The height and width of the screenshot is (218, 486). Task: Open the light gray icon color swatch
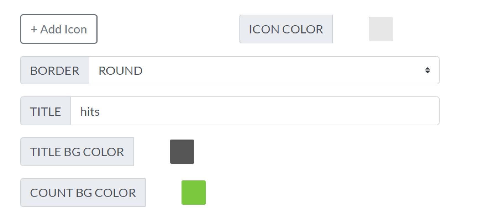(x=381, y=29)
